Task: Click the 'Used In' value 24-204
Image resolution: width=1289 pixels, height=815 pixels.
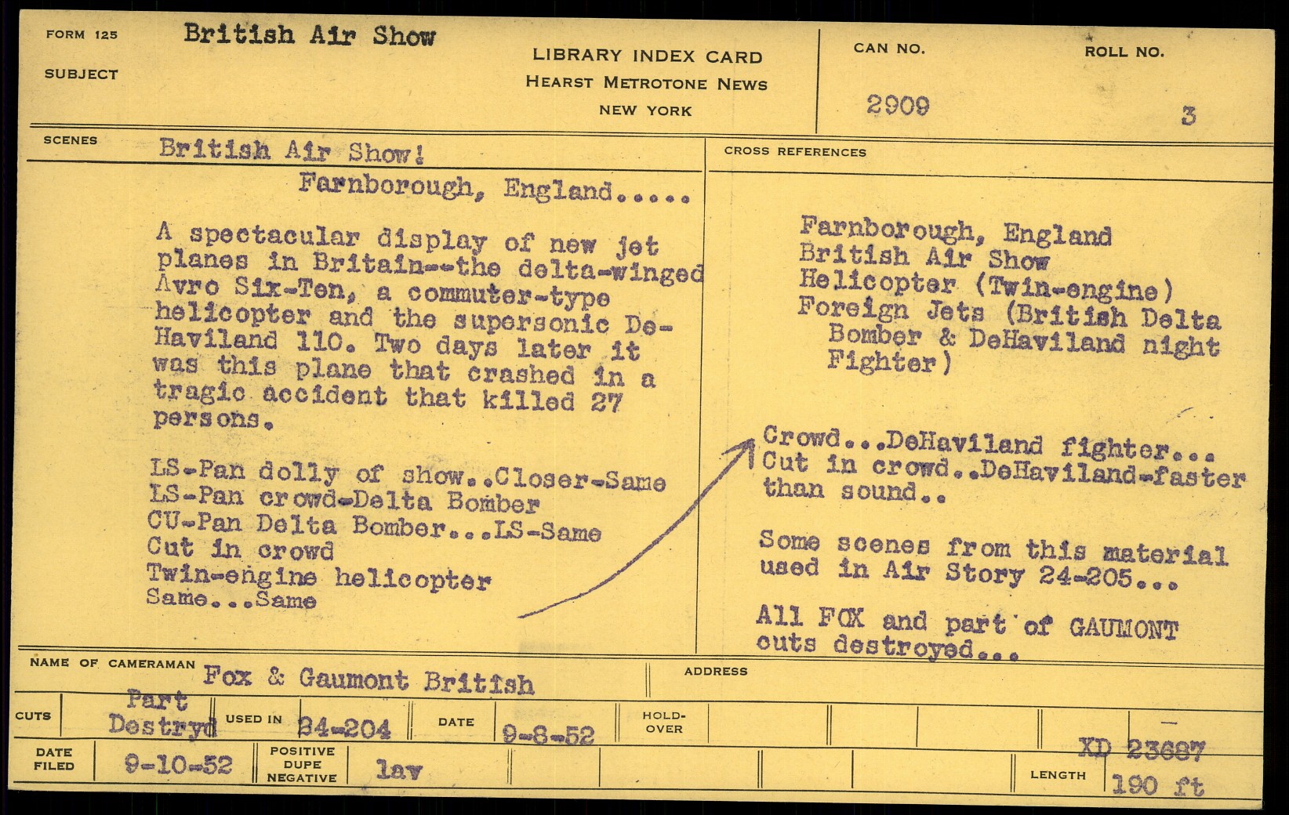Action: point(343,728)
